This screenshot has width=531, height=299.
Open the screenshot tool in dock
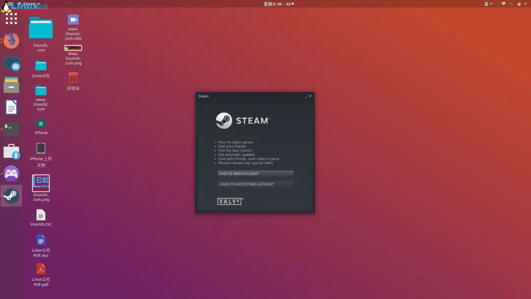11,64
